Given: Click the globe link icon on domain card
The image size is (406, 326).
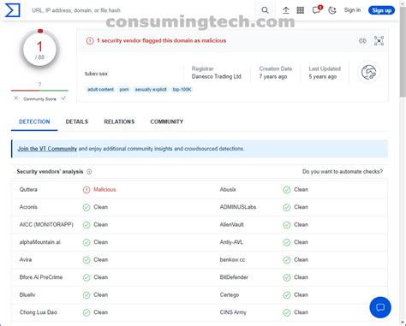Looking at the screenshot, I should pyautogui.click(x=368, y=72).
